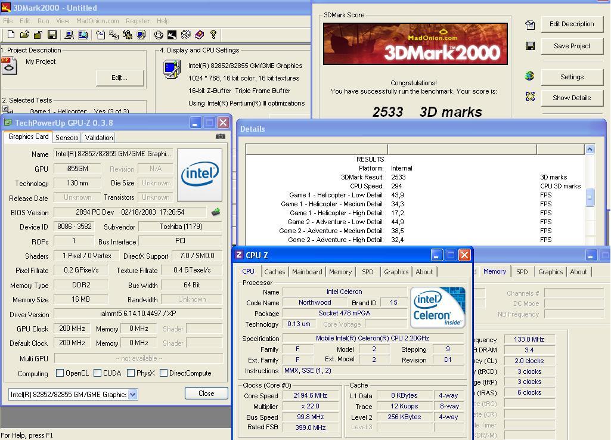Screen dimensions: 611x440
Task: Click the gear figures toolbar icon
Action: pyautogui.click(x=128, y=35)
